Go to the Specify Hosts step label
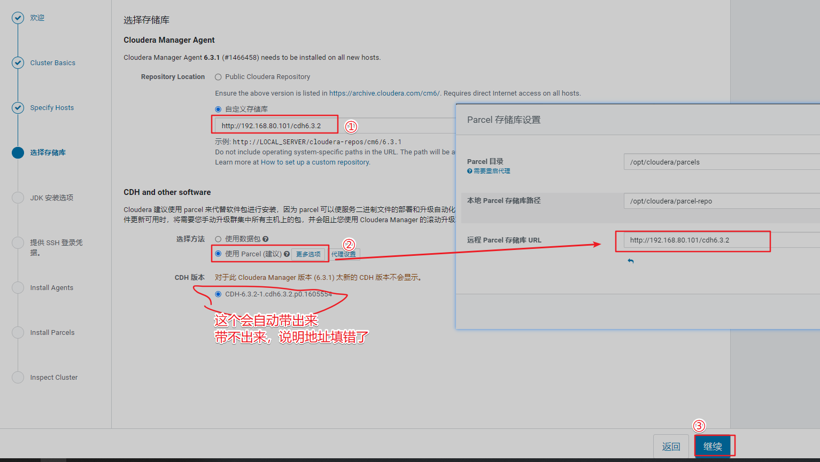820x462 pixels. coord(52,108)
